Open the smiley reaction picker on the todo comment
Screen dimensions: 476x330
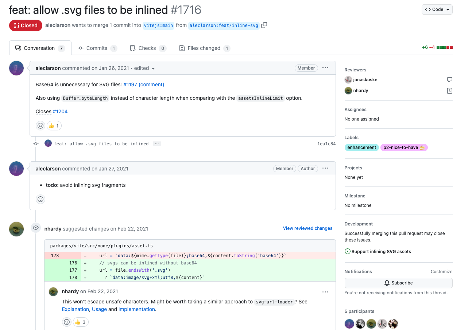pos(40,199)
